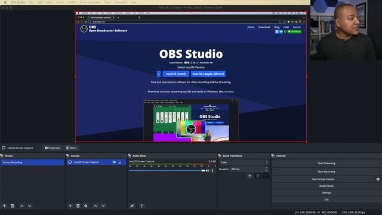Open source properties gear in Sources panel
Screen dimensions: 382x215
click(86, 206)
